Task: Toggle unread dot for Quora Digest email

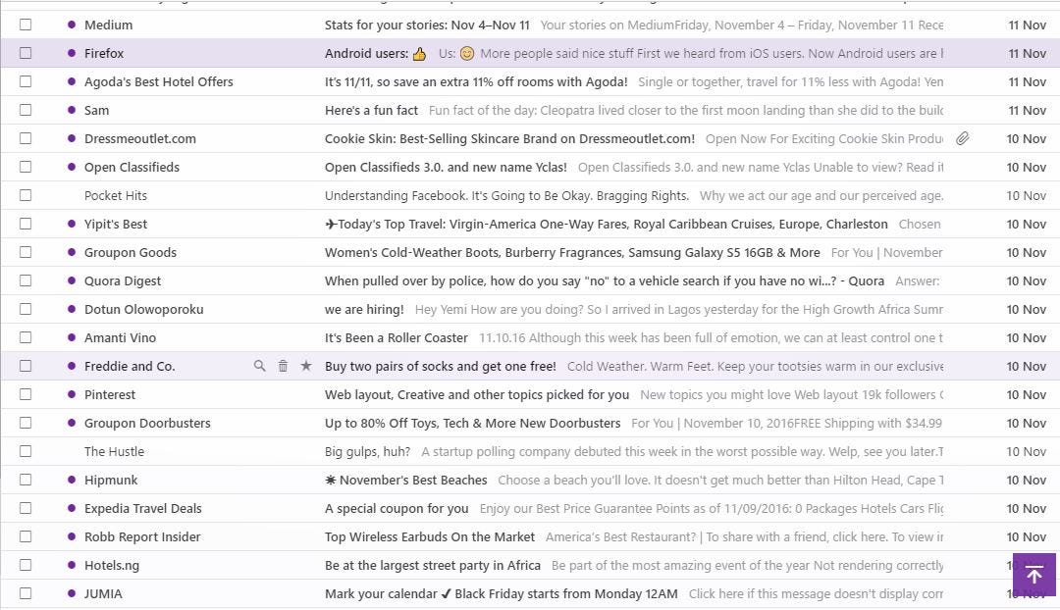Action: click(72, 280)
